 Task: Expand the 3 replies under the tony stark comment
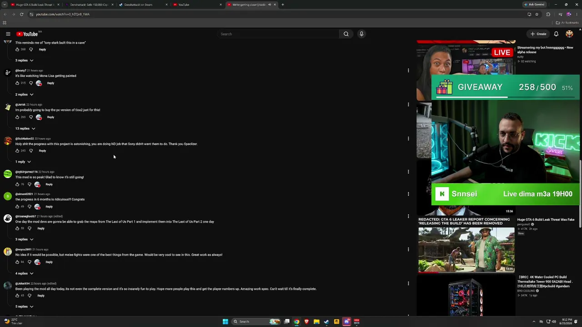[x=25, y=60]
